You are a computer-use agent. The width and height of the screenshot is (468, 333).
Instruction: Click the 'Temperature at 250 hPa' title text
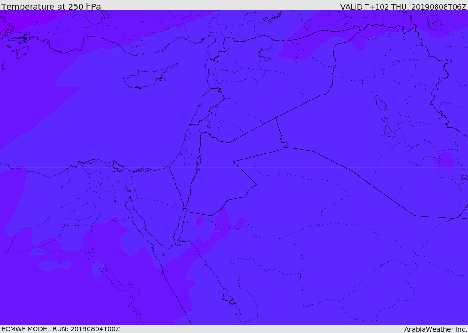pos(51,6)
